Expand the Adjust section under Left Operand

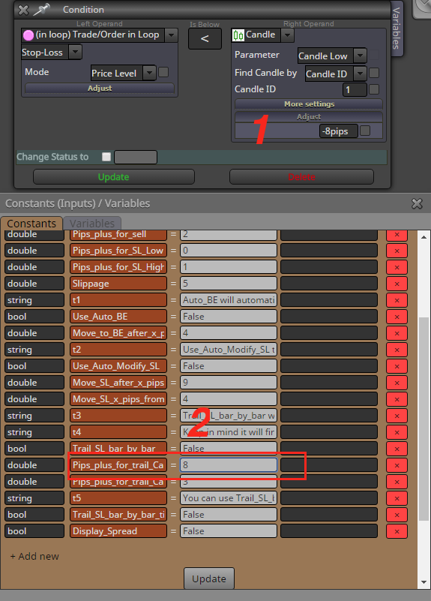pos(100,88)
